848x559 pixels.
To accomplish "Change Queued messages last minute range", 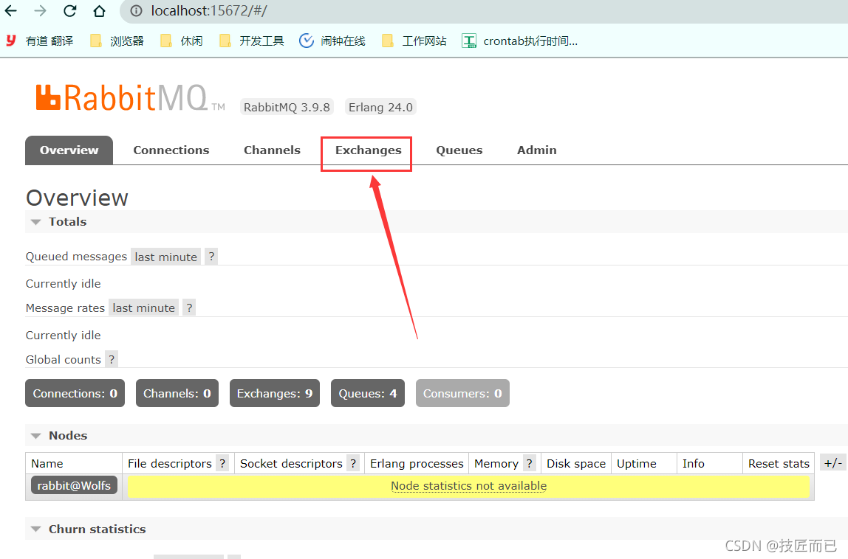I will (165, 257).
